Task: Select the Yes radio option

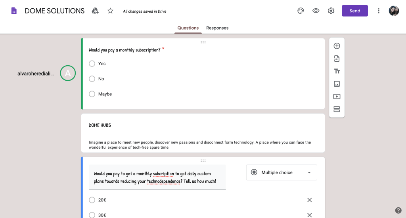Action: click(92, 64)
